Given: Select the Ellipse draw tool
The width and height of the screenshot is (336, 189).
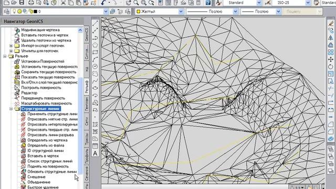Looking at the screenshot, I should tap(95, 88).
